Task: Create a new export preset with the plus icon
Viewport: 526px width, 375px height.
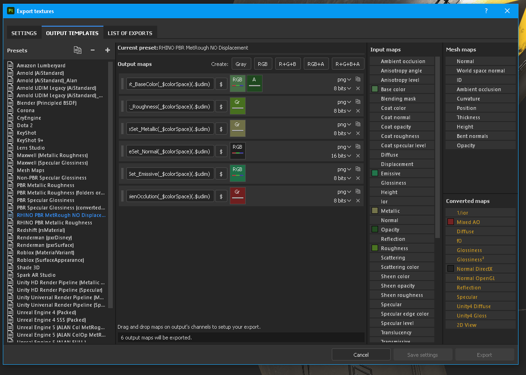Action: (x=107, y=50)
